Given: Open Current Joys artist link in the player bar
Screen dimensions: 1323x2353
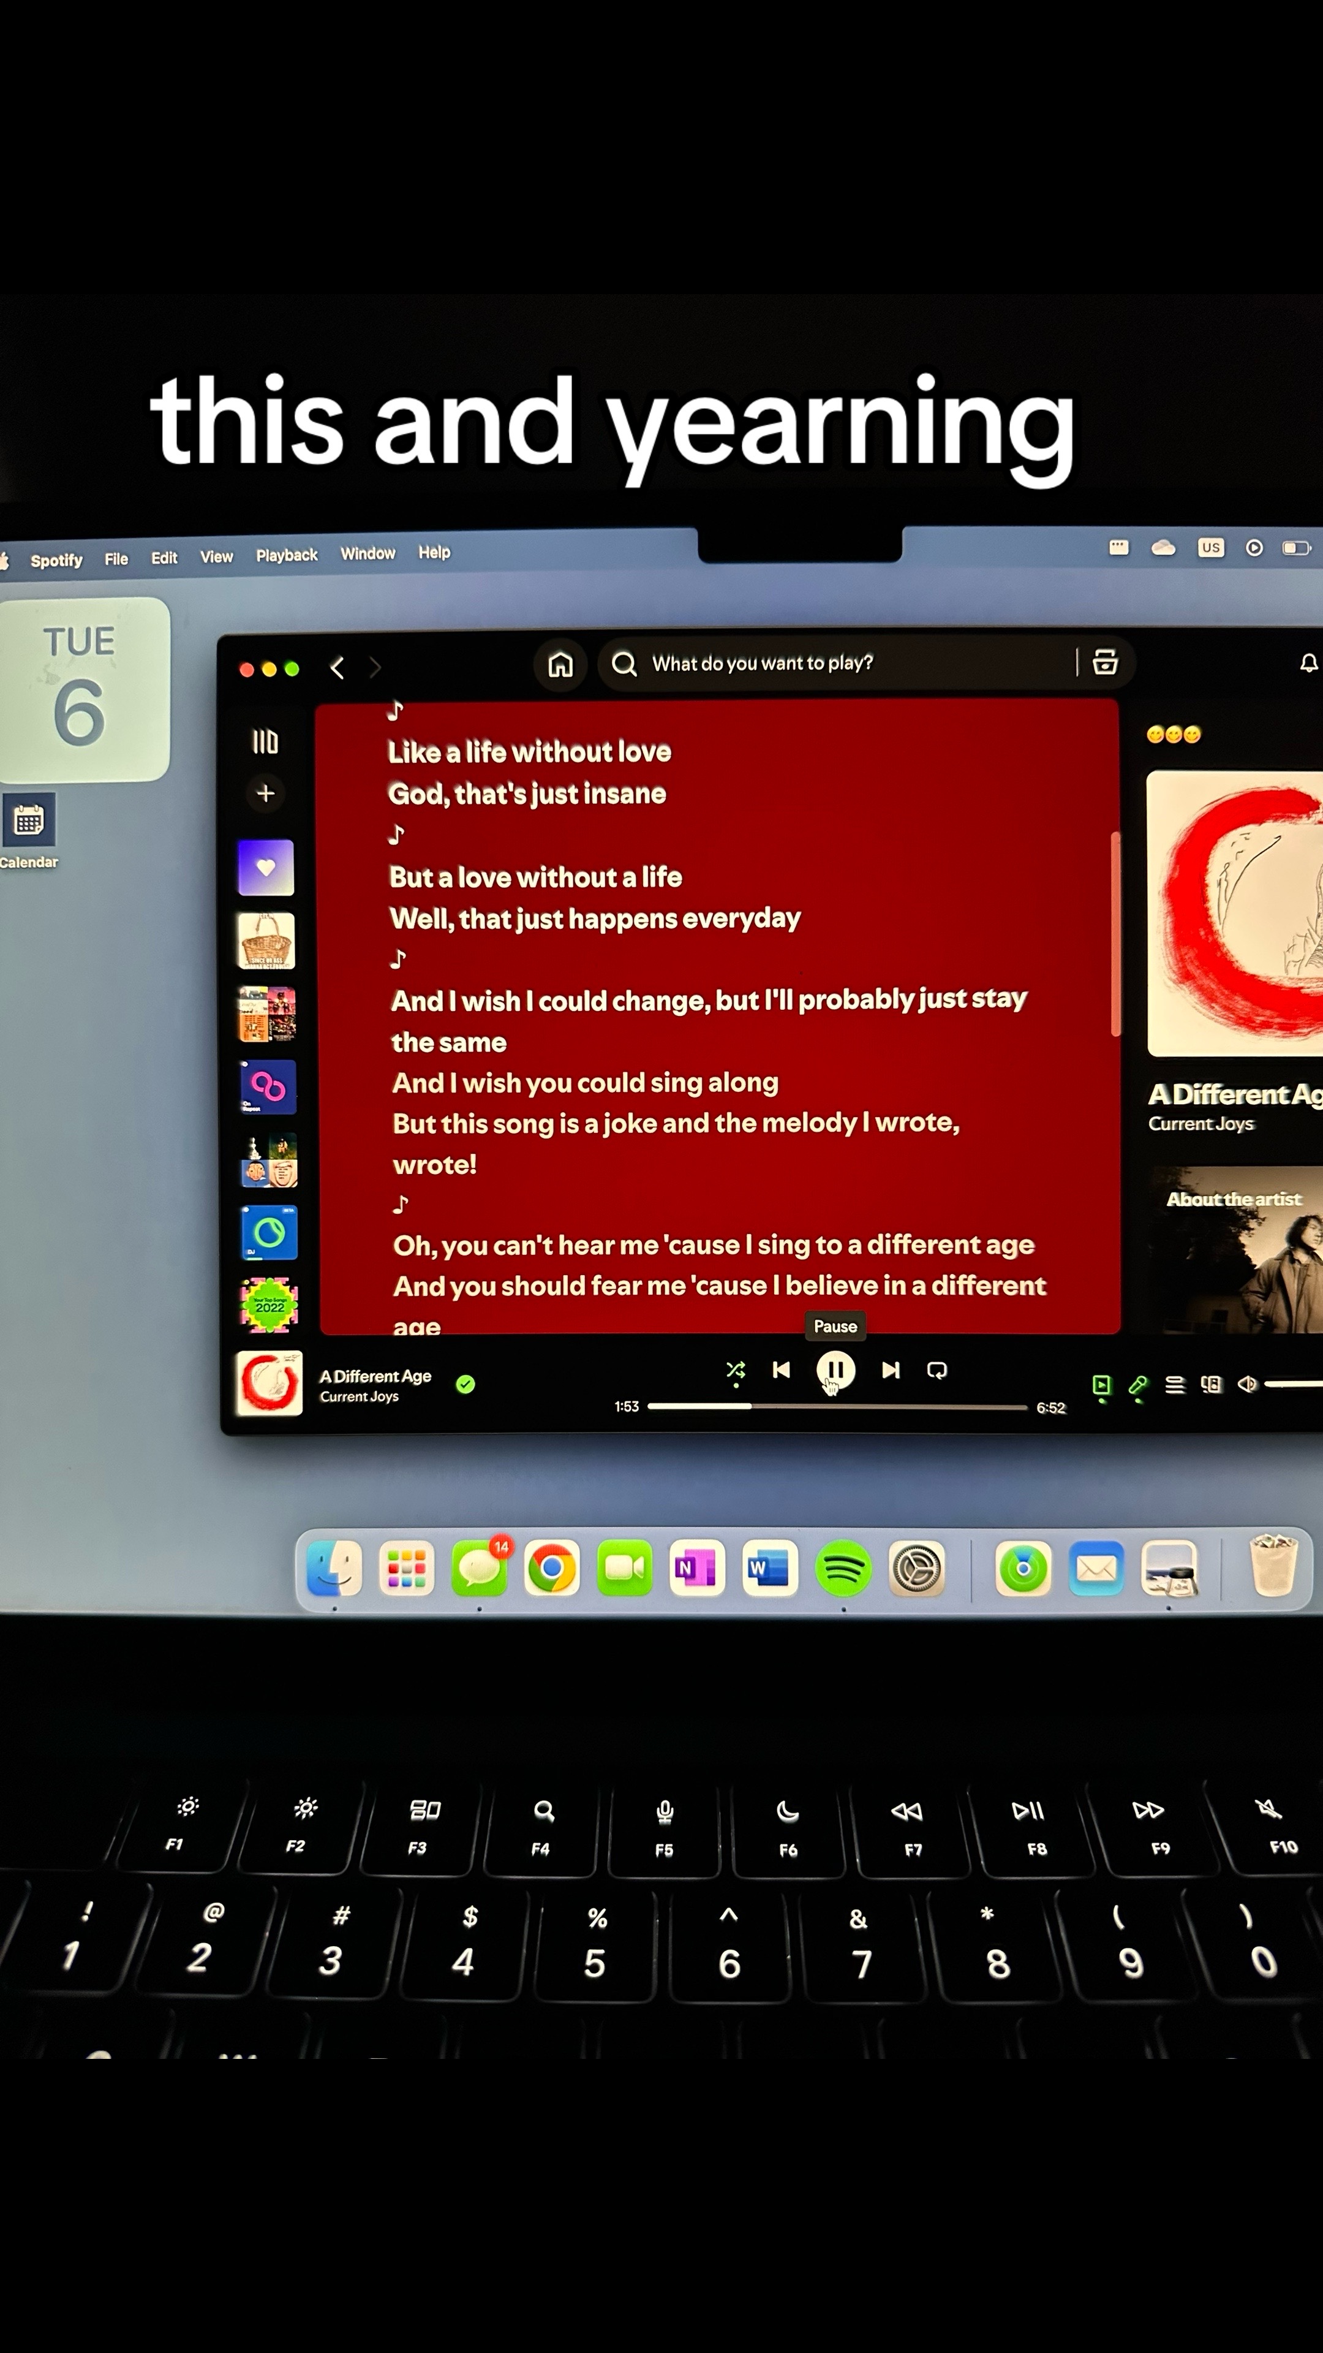Looking at the screenshot, I should [359, 1396].
